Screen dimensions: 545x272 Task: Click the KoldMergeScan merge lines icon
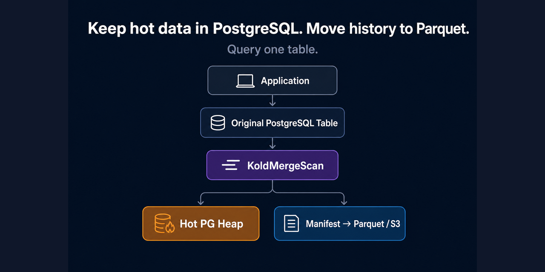click(231, 165)
